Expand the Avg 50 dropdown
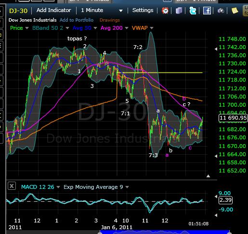Screen dimensions: 248x234 click(95, 28)
